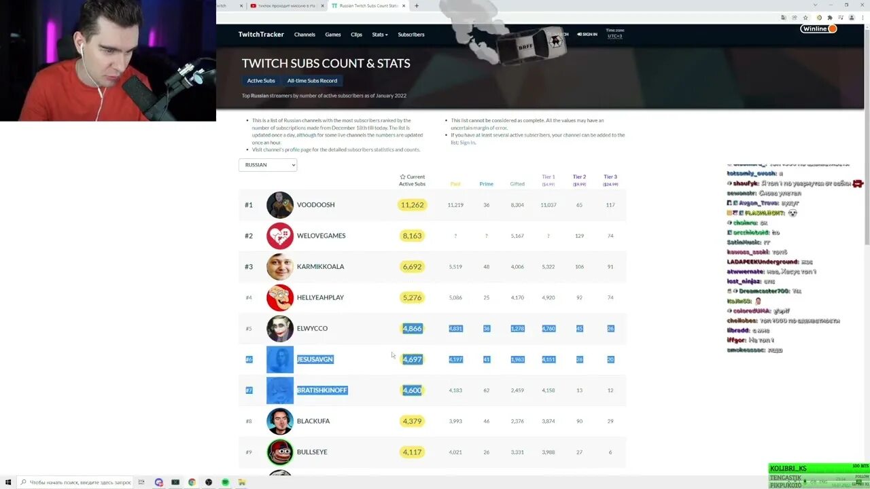Open Spotify from the taskbar

[225, 482]
